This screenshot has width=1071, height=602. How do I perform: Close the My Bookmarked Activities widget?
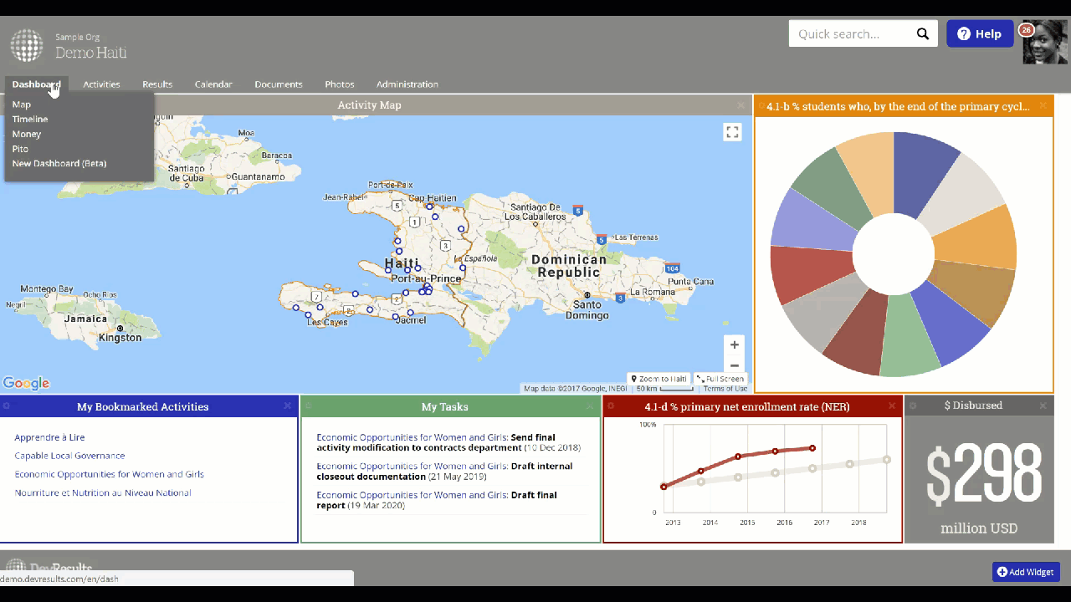pos(287,406)
